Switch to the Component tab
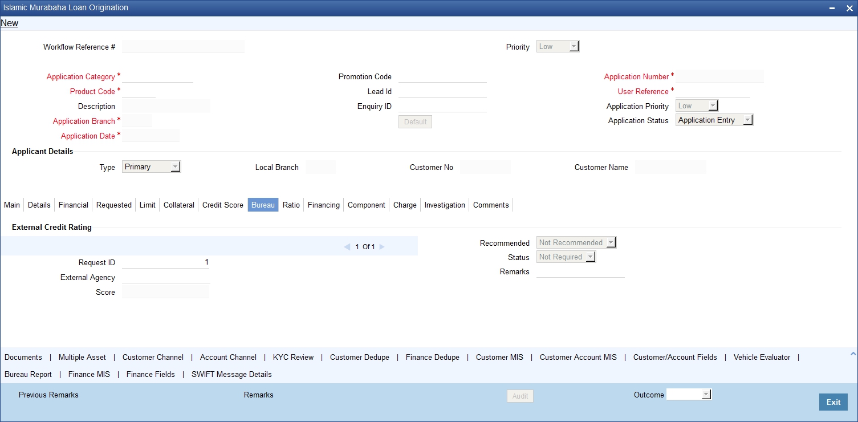 367,205
